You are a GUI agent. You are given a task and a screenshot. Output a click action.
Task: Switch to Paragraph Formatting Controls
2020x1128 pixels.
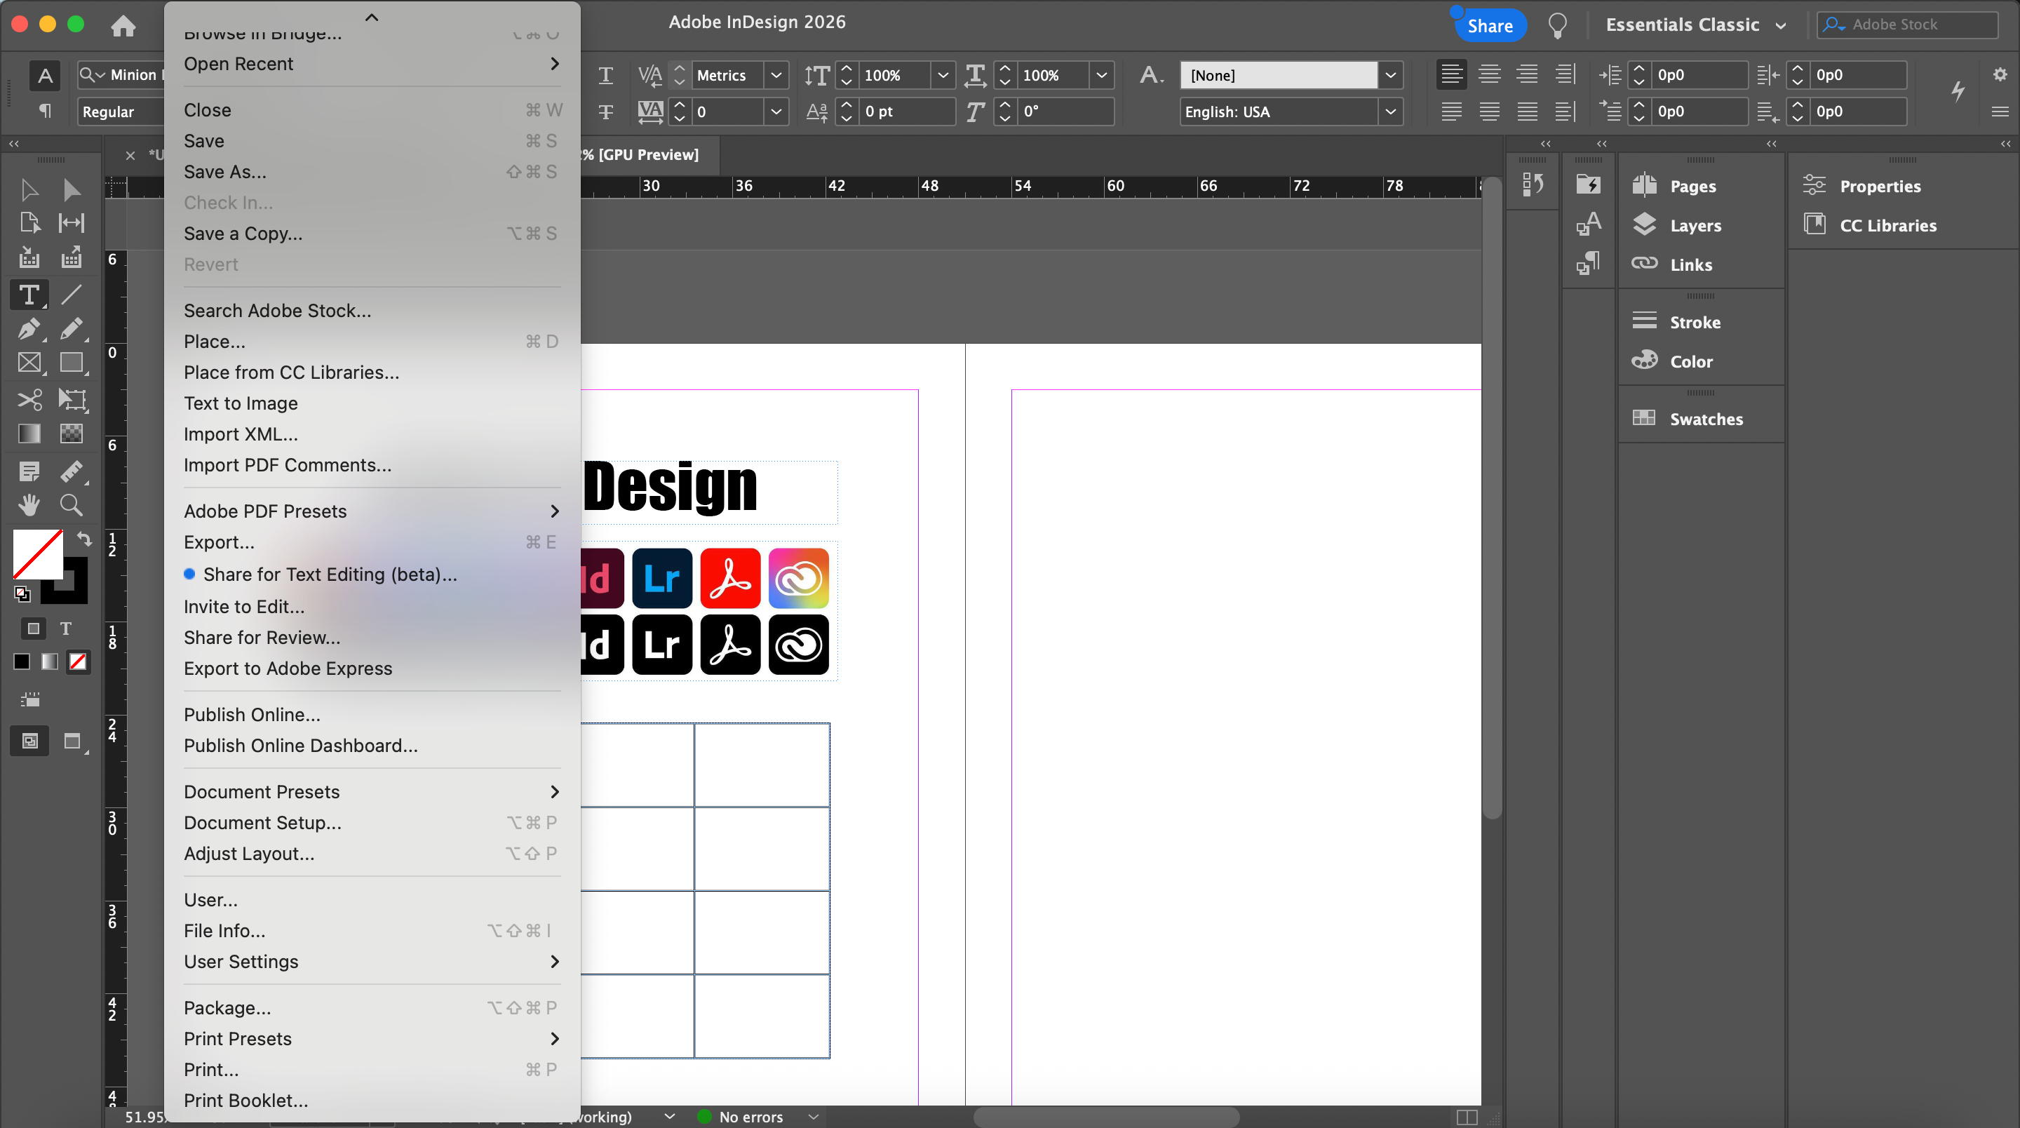pos(45,112)
